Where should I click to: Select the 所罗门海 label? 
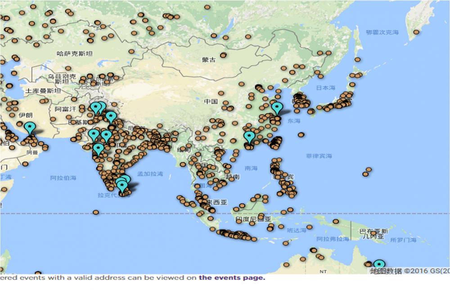click(403, 240)
